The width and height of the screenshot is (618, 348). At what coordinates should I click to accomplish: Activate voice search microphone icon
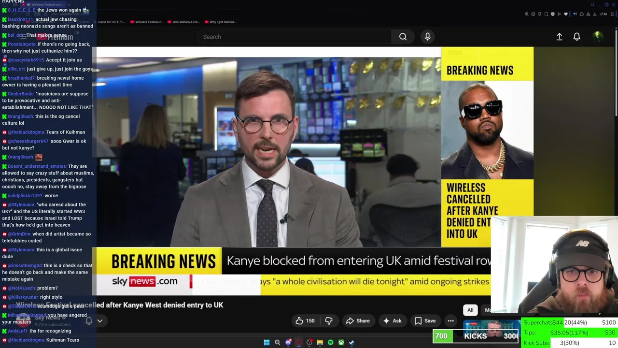pyautogui.click(x=427, y=37)
